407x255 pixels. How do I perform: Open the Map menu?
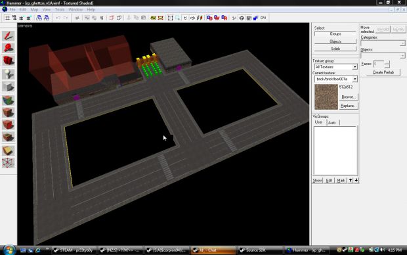coord(34,10)
